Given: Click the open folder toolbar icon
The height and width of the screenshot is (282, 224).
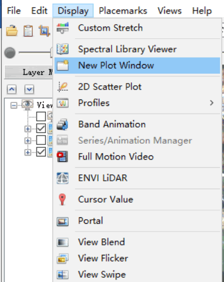Looking at the screenshot, I should 12,31.
